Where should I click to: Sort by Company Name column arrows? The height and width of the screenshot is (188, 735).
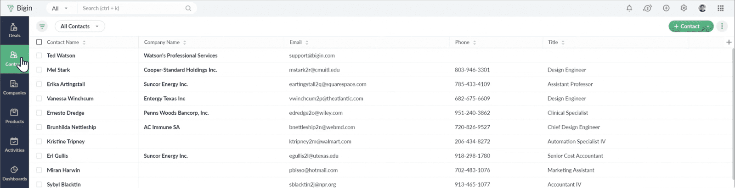[185, 42]
